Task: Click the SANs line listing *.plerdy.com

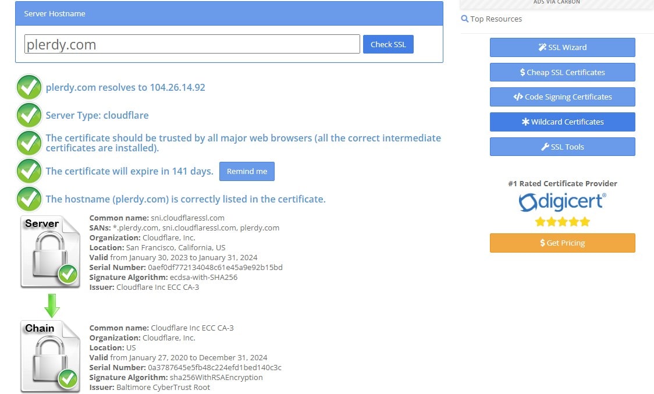Action: coord(184,228)
